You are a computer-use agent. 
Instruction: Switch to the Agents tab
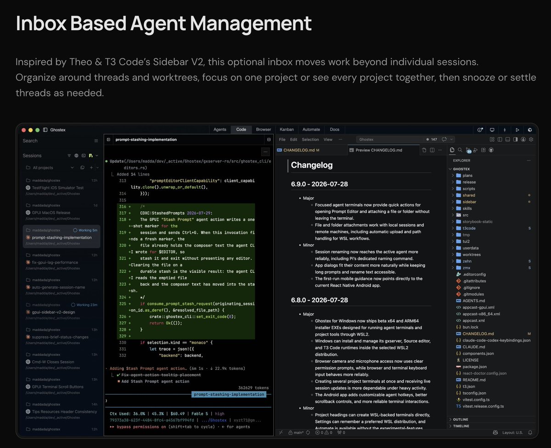coord(220,130)
